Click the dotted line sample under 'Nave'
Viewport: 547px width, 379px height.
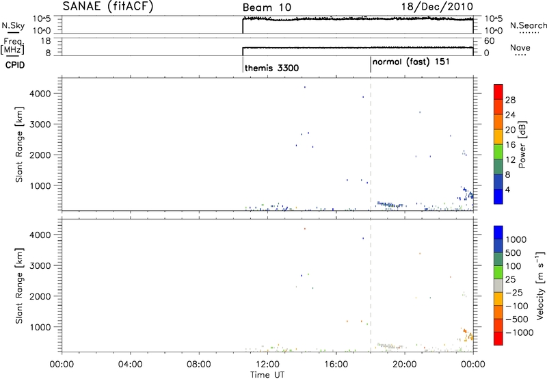tap(520, 55)
